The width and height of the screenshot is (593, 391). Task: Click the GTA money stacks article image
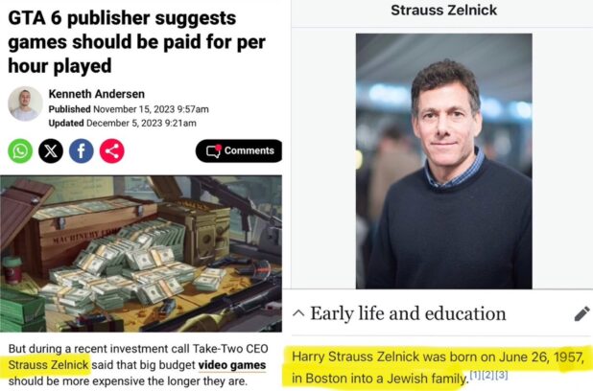pos(141,253)
